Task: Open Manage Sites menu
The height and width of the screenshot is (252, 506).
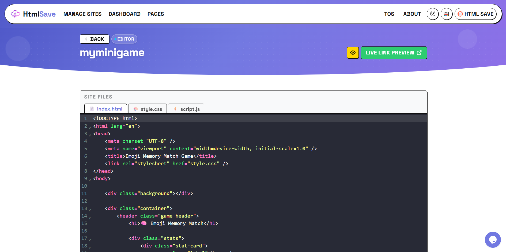Action: click(x=82, y=14)
